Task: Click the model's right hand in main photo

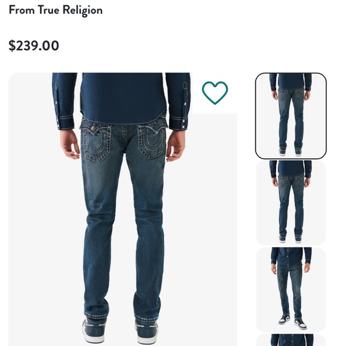Action: (176, 145)
